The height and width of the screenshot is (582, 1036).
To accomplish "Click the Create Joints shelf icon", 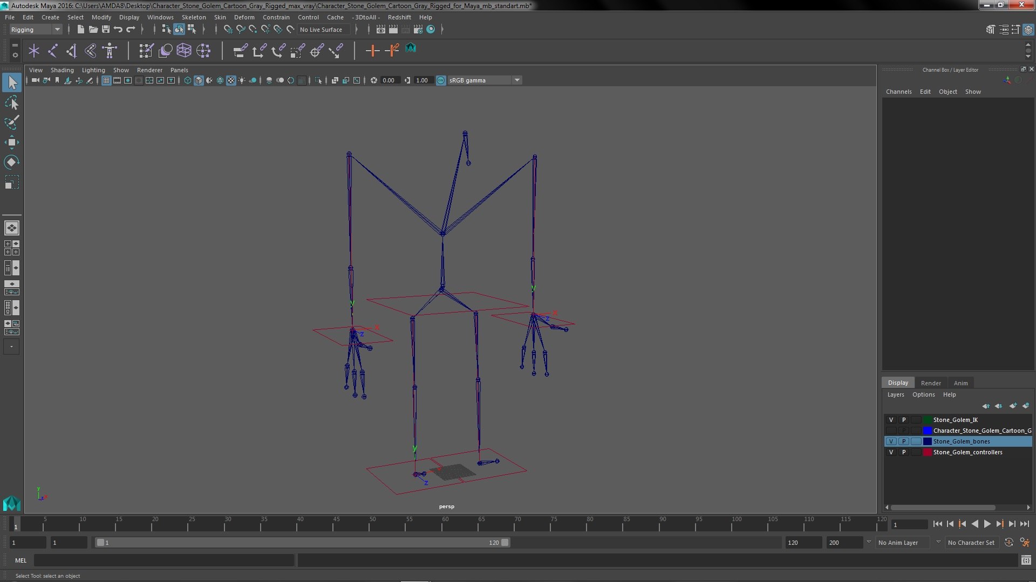I will click(x=53, y=51).
